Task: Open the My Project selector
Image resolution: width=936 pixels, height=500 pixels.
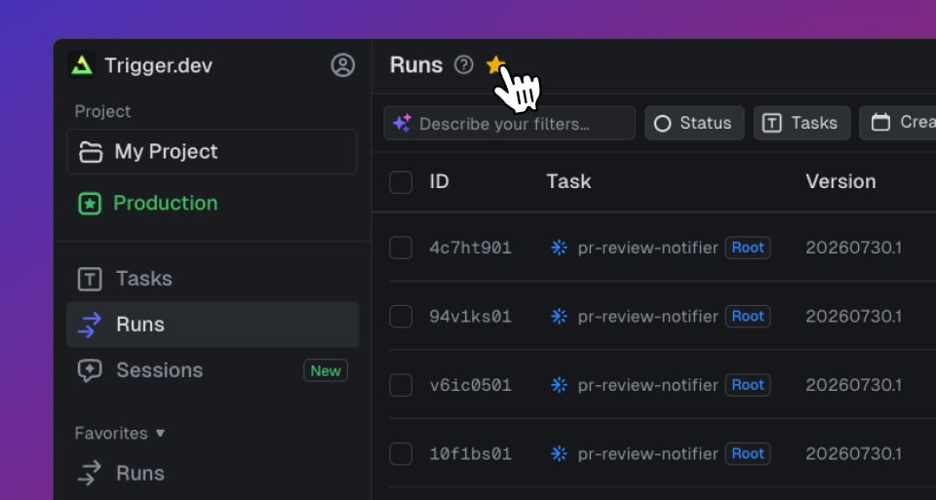Action: coord(212,151)
